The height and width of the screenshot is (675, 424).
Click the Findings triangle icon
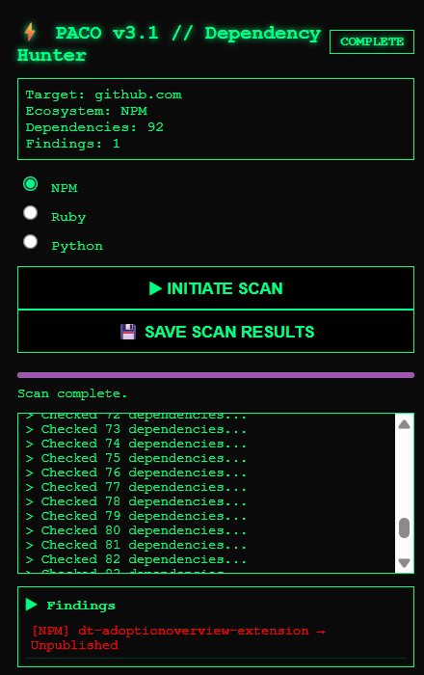[x=32, y=605]
